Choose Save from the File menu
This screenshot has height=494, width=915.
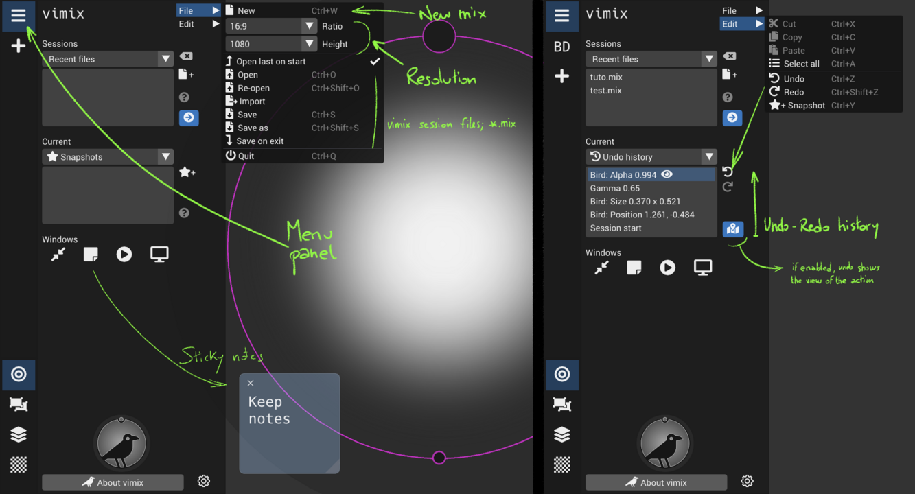point(303,115)
